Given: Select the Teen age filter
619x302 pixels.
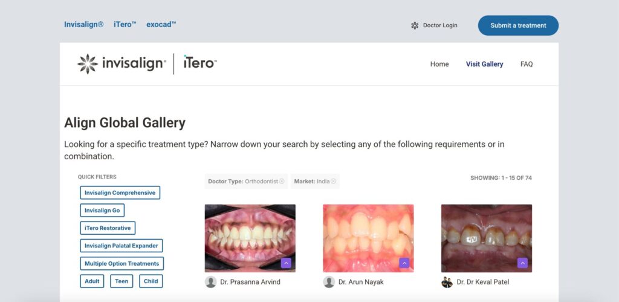Looking at the screenshot, I should click(122, 281).
